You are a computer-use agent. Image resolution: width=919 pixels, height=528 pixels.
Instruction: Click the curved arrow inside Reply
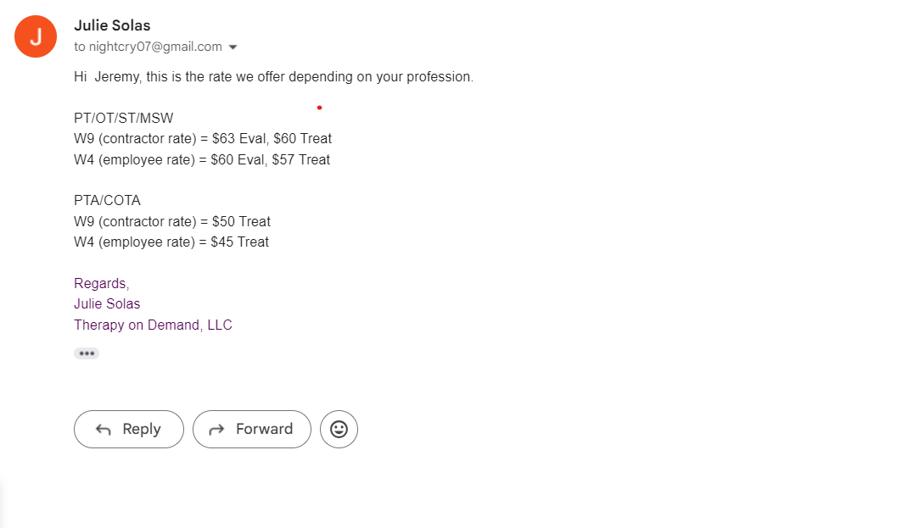104,430
